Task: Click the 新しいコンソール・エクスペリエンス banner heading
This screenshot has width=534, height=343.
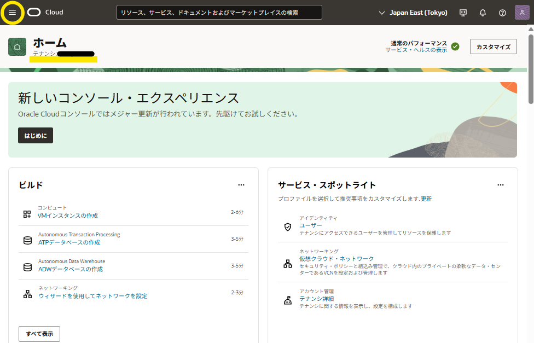Action: click(x=129, y=98)
